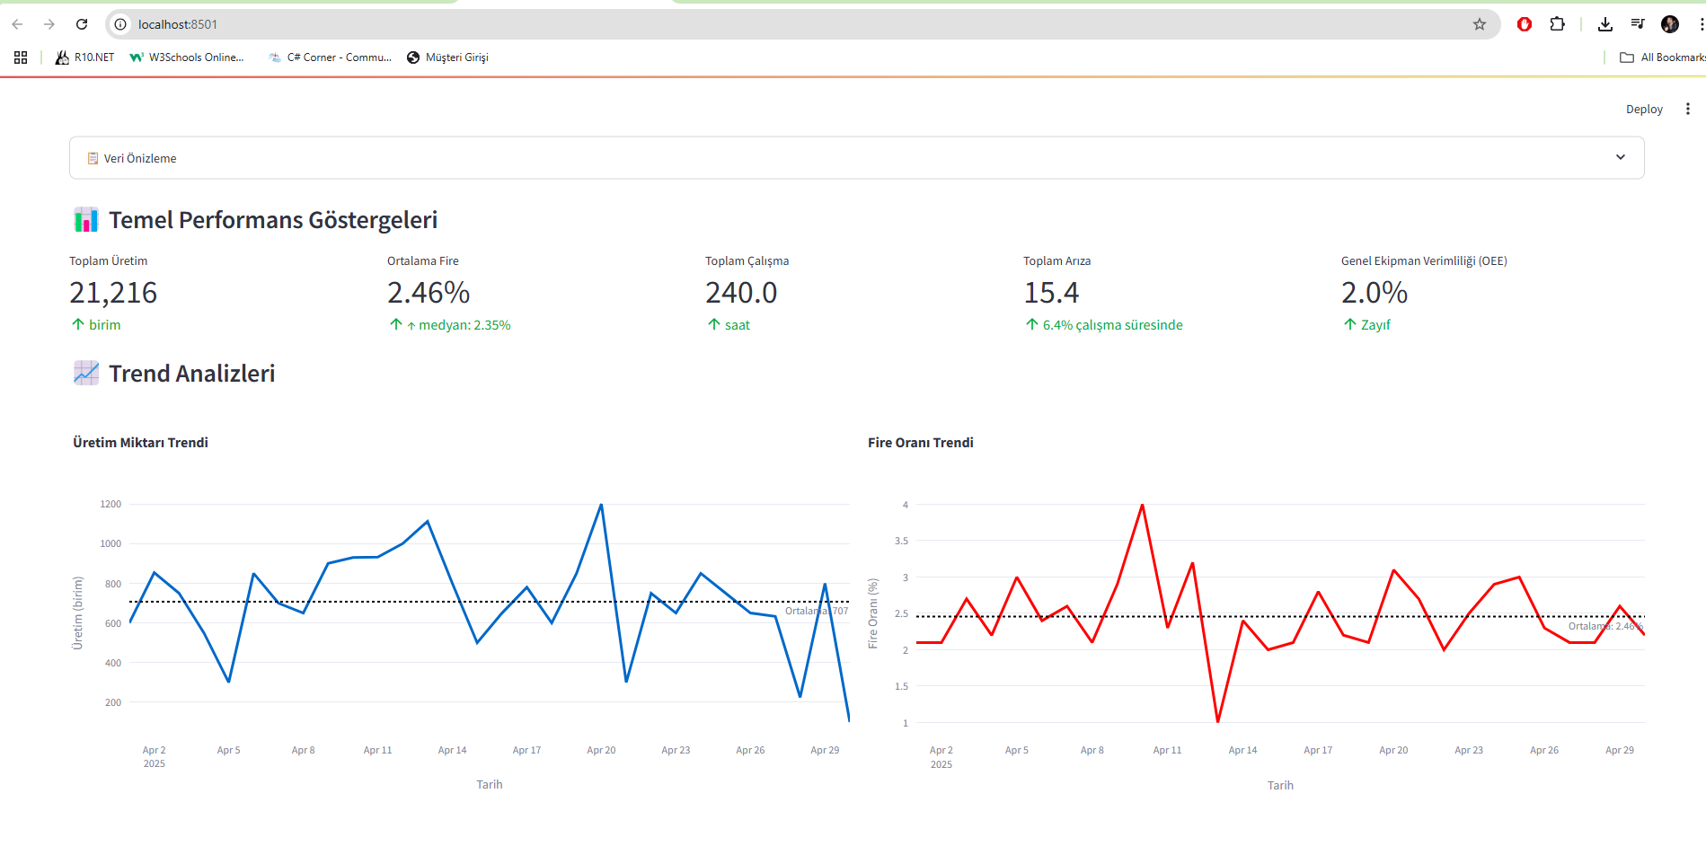Open Streamlit three-dot main menu

click(1688, 109)
